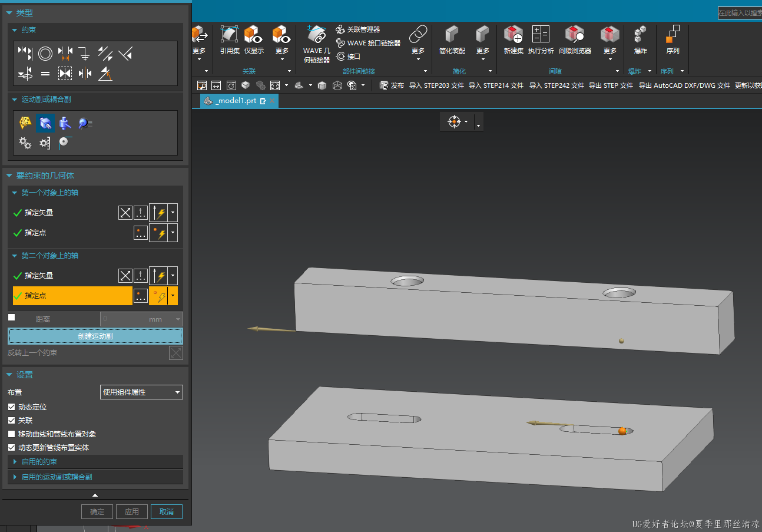Image resolution: width=762 pixels, height=532 pixels.
Task: Select the Concentric constraint icon
Action: [x=45, y=54]
